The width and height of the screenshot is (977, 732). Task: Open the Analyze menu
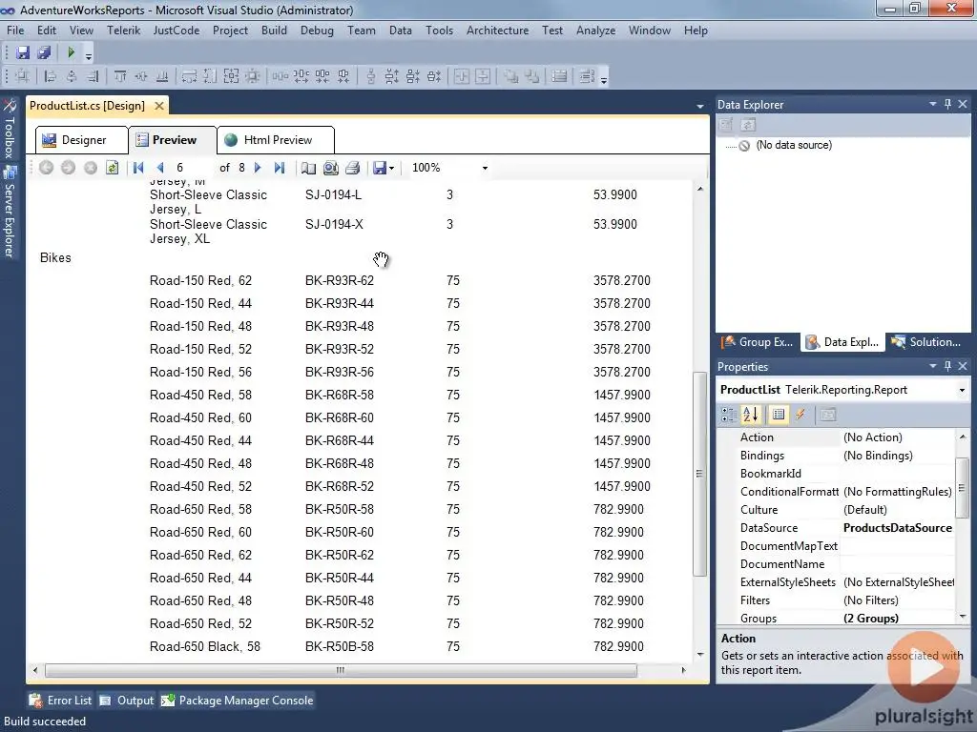click(x=595, y=30)
